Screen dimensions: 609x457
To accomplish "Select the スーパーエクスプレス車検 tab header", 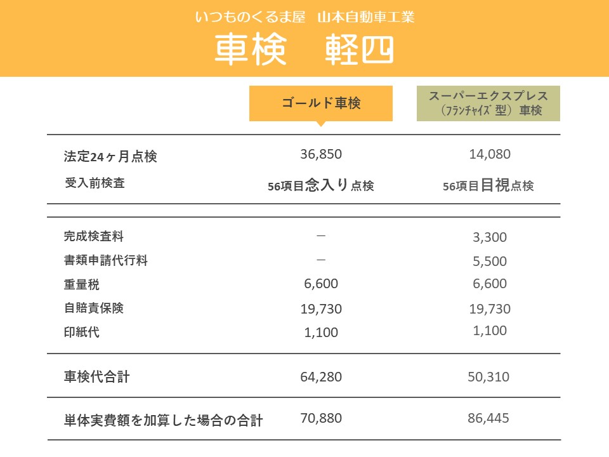I will (x=488, y=103).
